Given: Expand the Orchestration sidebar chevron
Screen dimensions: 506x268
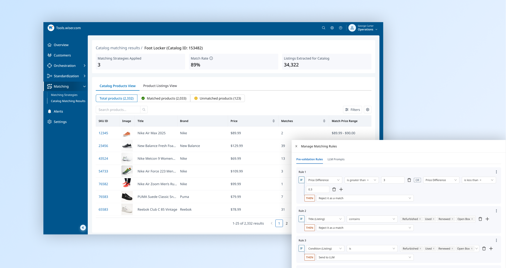Looking at the screenshot, I should pyautogui.click(x=85, y=66).
